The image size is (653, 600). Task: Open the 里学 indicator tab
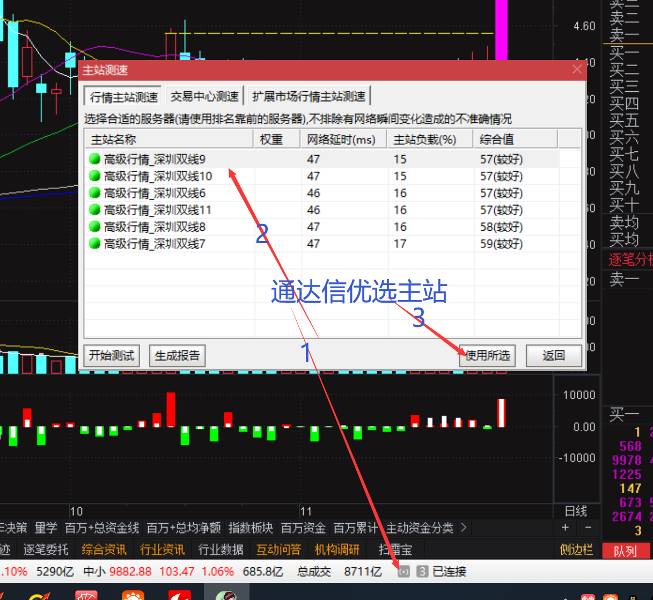tap(46, 528)
